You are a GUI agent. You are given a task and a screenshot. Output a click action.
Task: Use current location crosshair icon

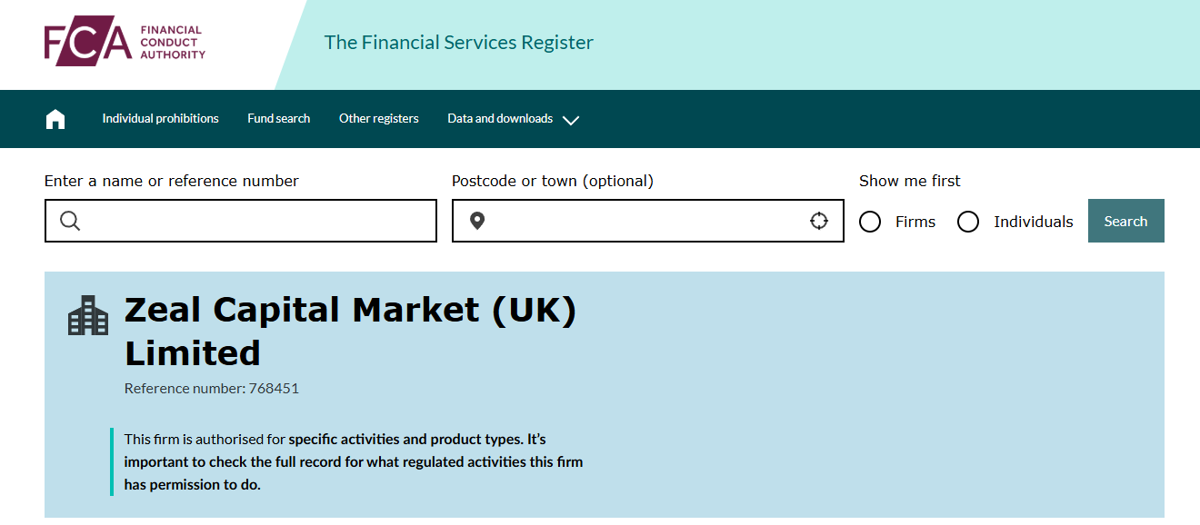pyautogui.click(x=819, y=221)
